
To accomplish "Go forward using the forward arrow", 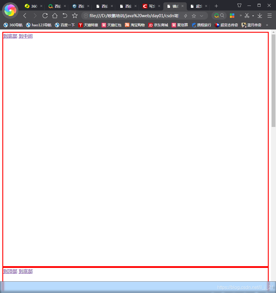I will click(35, 16).
